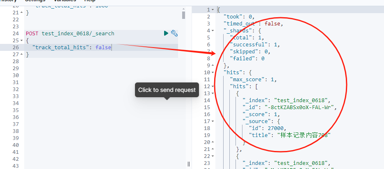Click the "track_total_hits" key in request
This screenshot has width=384, height=169.
[60, 47]
